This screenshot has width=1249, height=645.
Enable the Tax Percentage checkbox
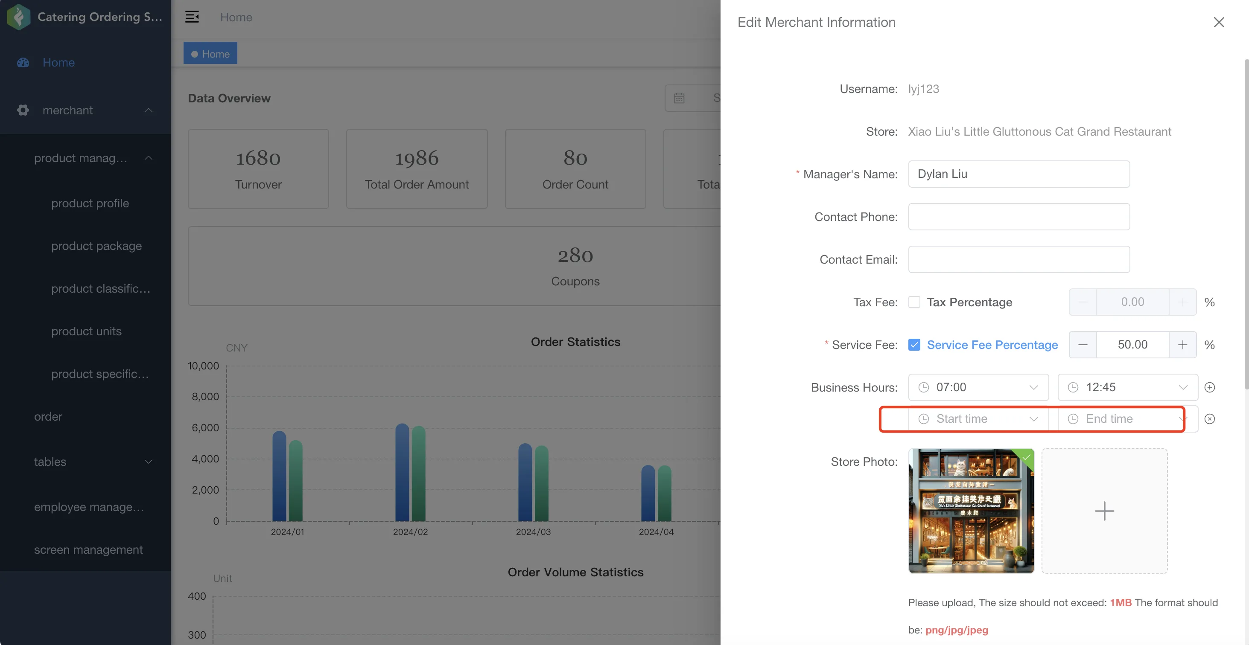point(914,302)
